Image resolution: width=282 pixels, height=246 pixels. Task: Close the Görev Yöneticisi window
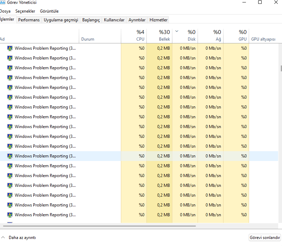tap(276, 2)
